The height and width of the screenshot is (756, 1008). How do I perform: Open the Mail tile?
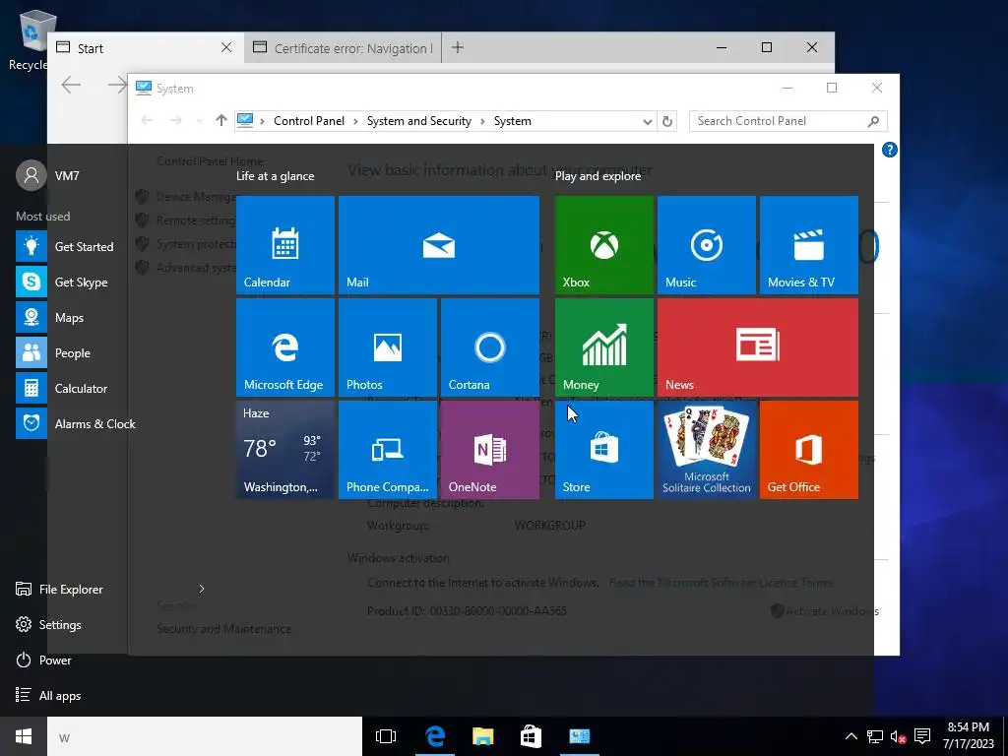pyautogui.click(x=438, y=245)
